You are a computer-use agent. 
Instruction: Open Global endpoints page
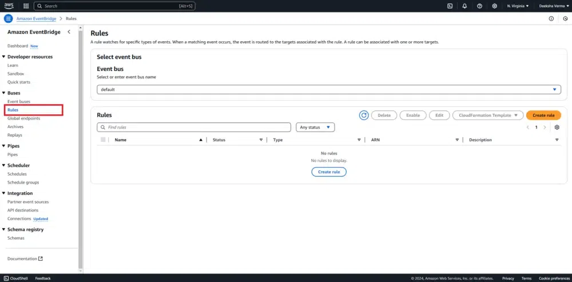pyautogui.click(x=23, y=118)
